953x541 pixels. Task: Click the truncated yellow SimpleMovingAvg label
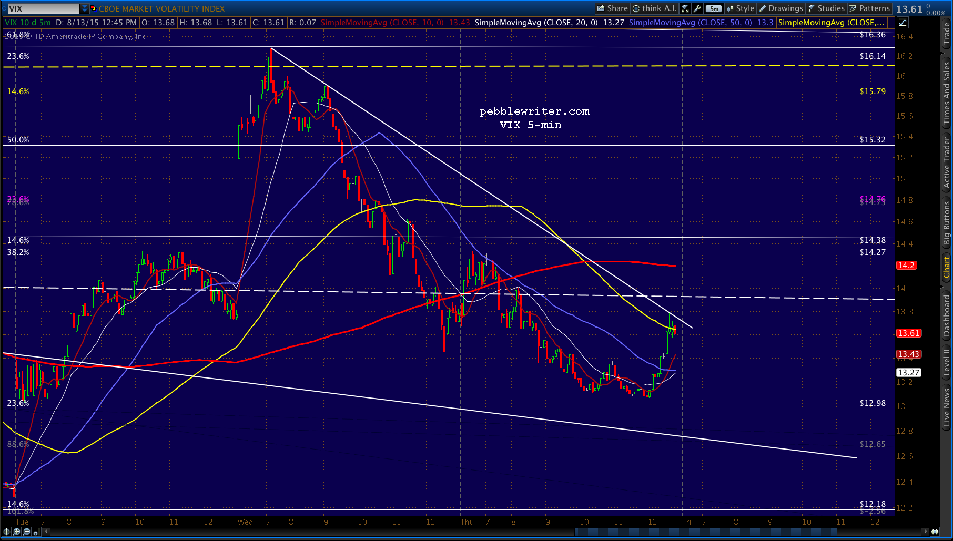tap(831, 23)
